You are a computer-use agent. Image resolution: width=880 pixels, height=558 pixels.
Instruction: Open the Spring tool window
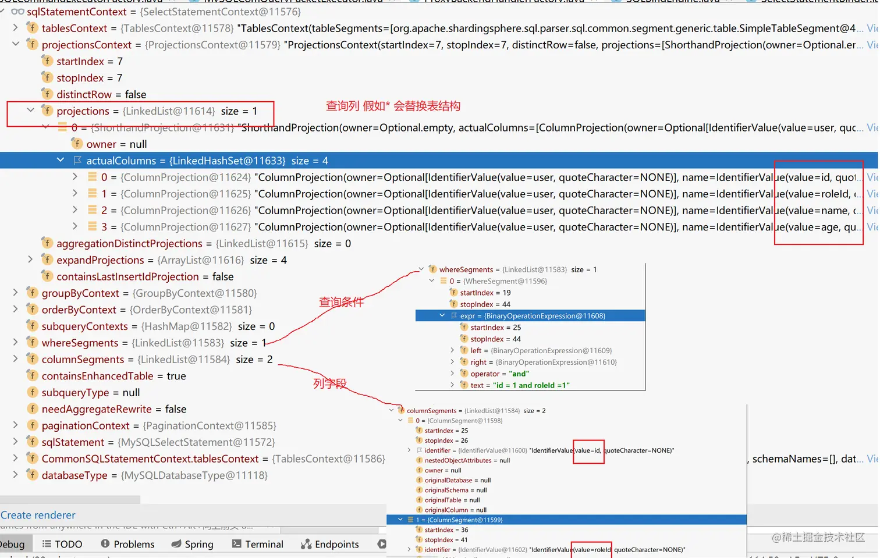(193, 544)
